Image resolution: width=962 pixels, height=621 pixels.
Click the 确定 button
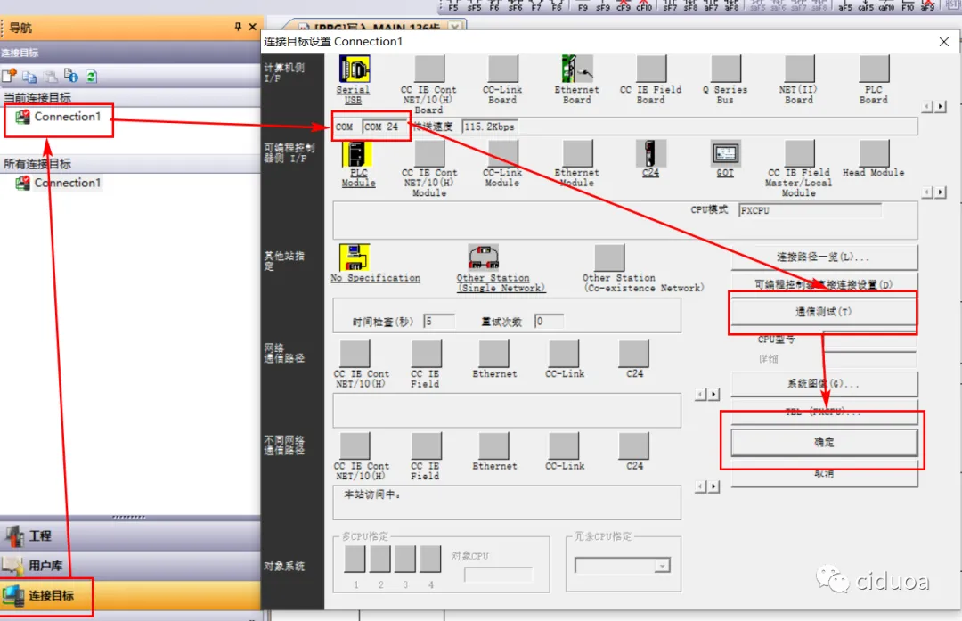pos(824,443)
